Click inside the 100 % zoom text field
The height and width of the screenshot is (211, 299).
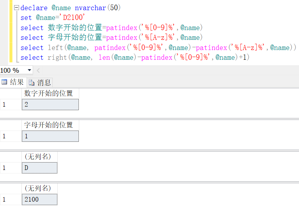pos(12,70)
